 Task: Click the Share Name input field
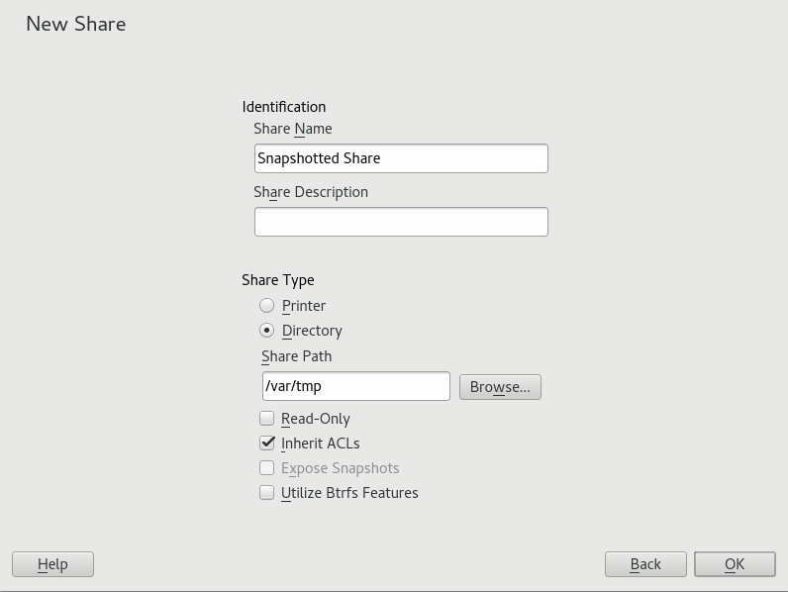pyautogui.click(x=400, y=158)
